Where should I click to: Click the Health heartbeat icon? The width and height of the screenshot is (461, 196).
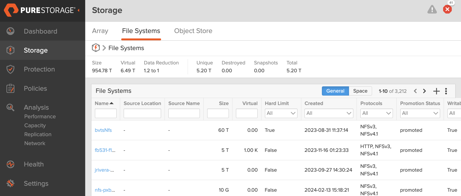click(10, 164)
